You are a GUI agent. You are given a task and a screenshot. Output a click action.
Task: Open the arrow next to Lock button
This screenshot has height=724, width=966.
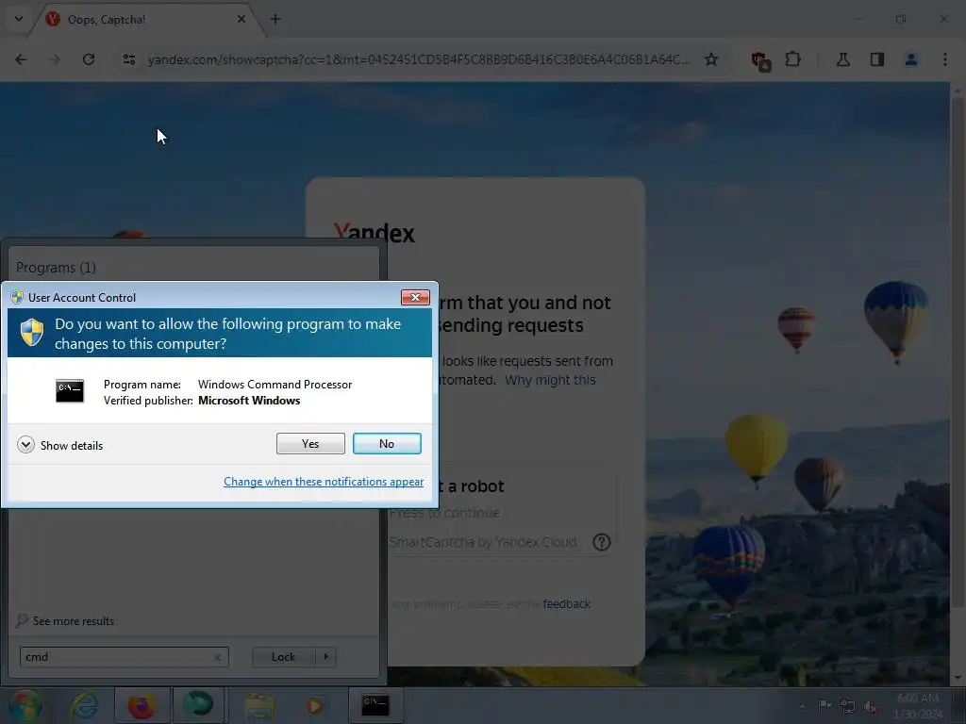(325, 657)
